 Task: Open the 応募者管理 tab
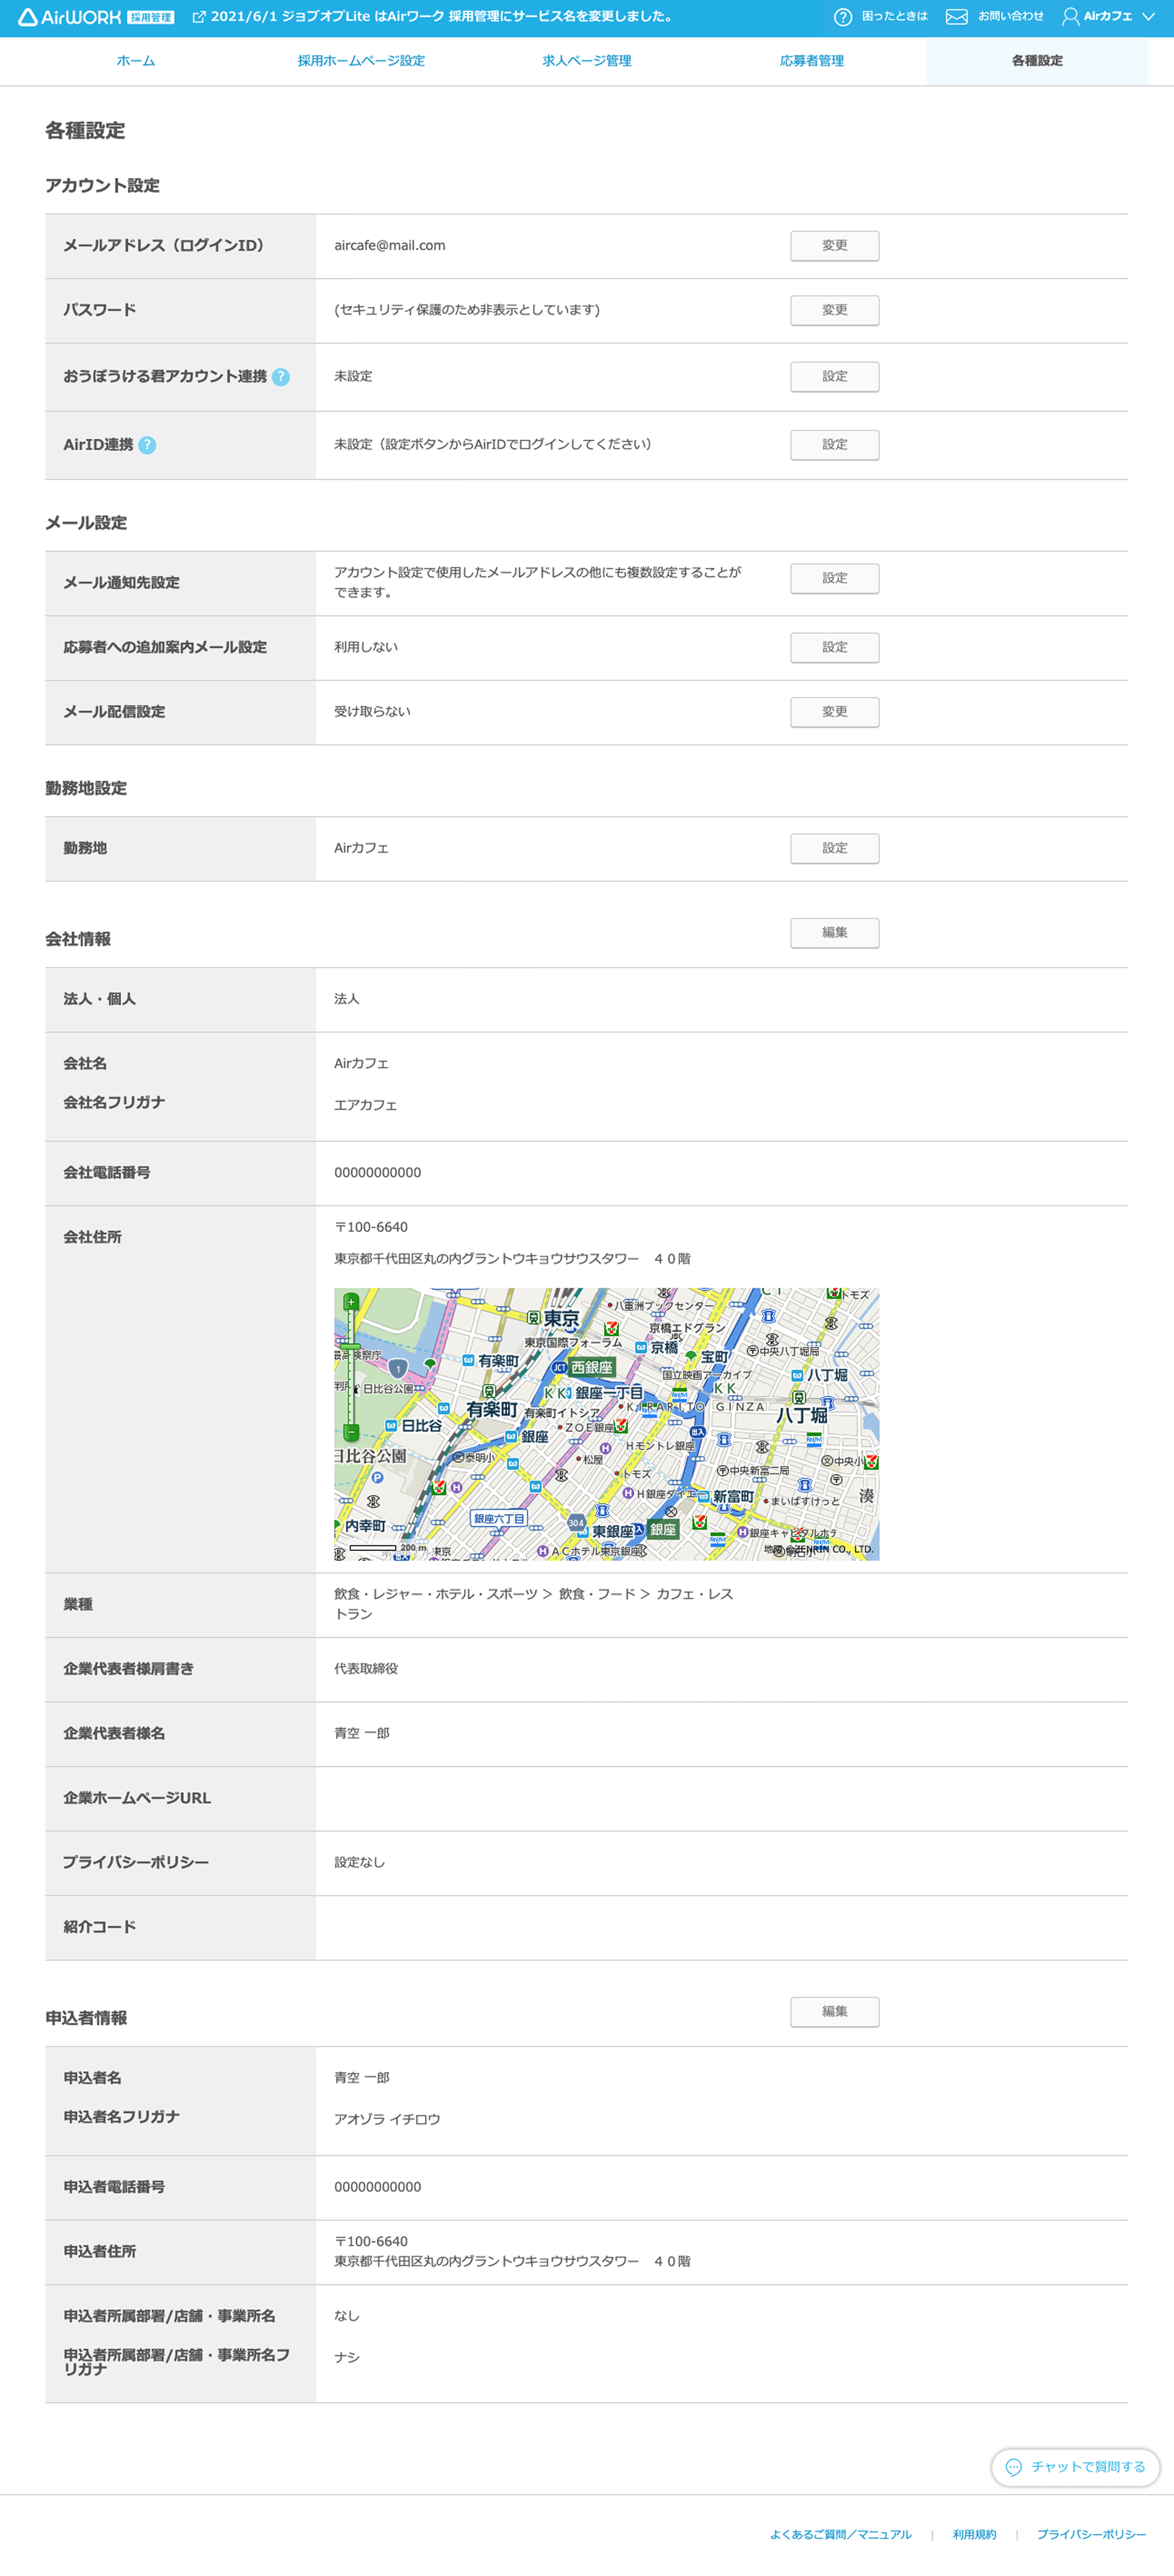[x=812, y=61]
